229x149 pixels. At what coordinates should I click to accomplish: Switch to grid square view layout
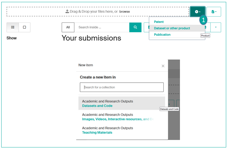coord(24,27)
